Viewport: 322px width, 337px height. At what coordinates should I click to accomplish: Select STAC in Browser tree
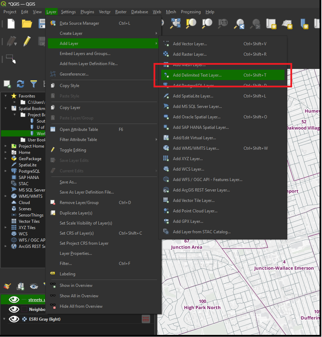click(x=23, y=183)
